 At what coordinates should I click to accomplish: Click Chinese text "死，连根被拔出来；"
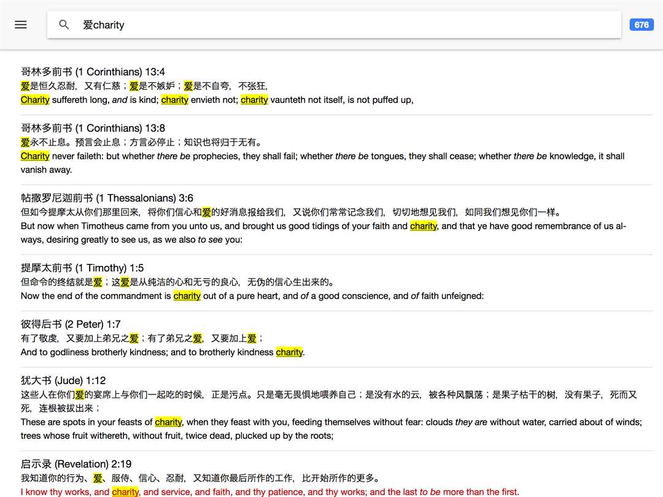pyautogui.click(x=60, y=408)
